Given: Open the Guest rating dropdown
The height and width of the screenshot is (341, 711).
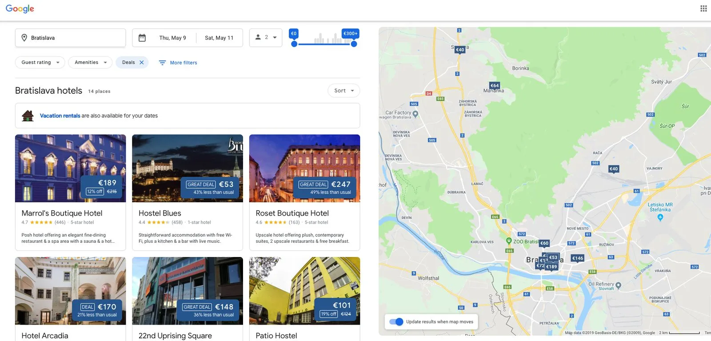Looking at the screenshot, I should (x=40, y=62).
